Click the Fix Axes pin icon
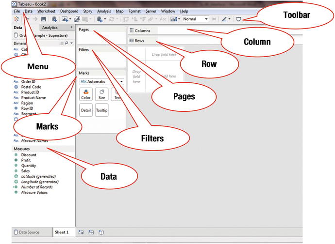The image size is (335, 244). point(214,19)
